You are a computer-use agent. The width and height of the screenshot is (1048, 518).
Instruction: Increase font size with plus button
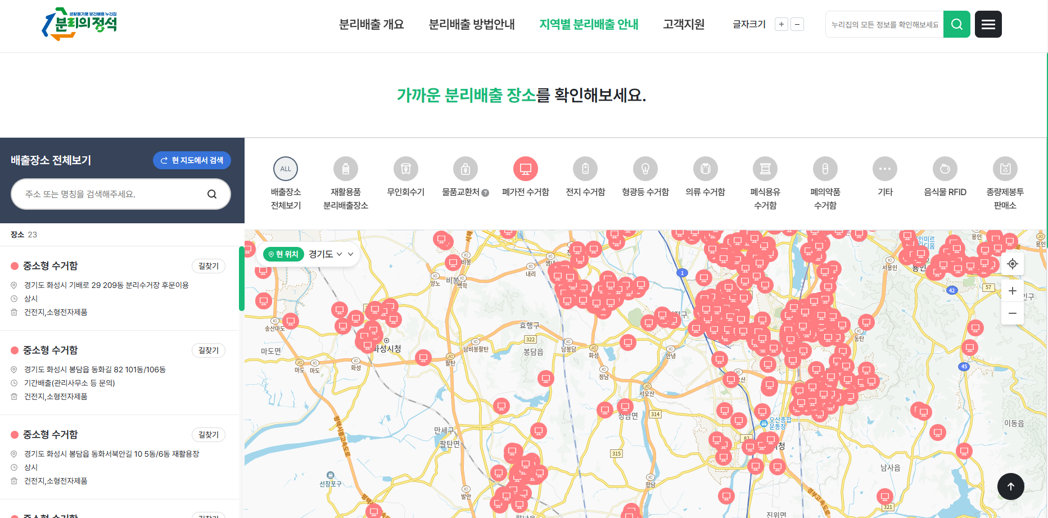(x=782, y=24)
